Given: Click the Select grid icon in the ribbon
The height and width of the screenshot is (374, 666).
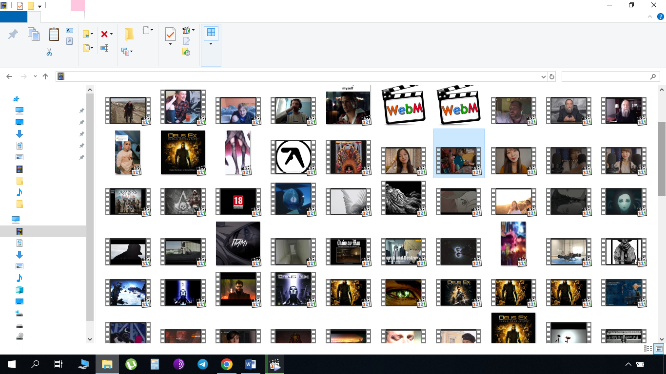Looking at the screenshot, I should coord(211,33).
